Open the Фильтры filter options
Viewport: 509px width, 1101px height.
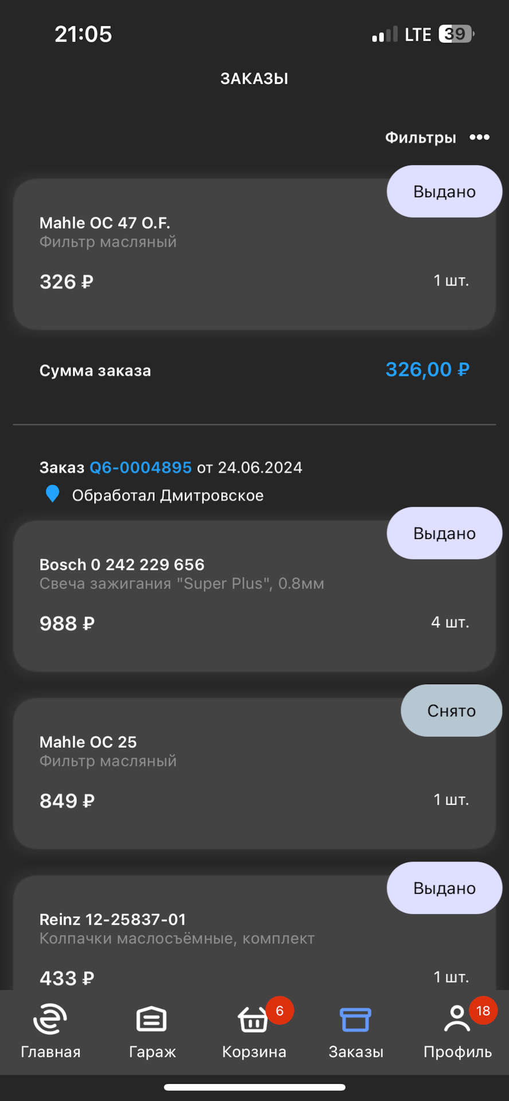[x=420, y=138]
